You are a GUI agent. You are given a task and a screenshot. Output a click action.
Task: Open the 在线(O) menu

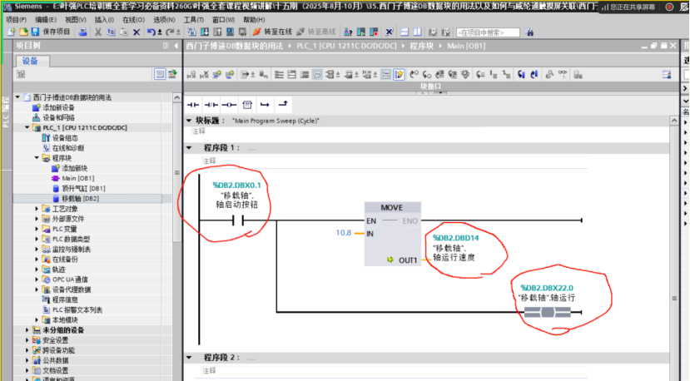[134, 20]
